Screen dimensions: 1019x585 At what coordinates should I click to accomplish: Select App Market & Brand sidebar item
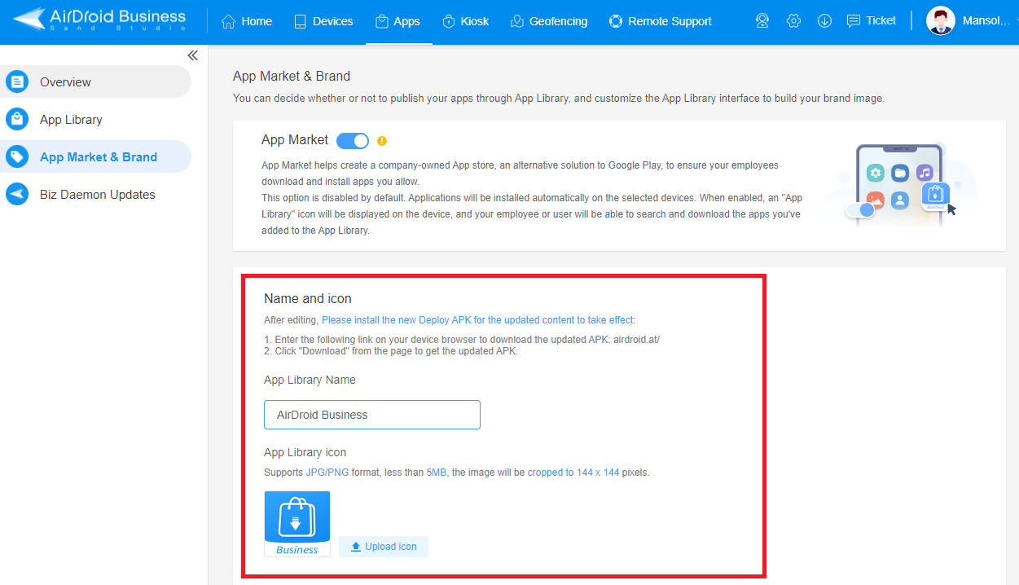[95, 156]
